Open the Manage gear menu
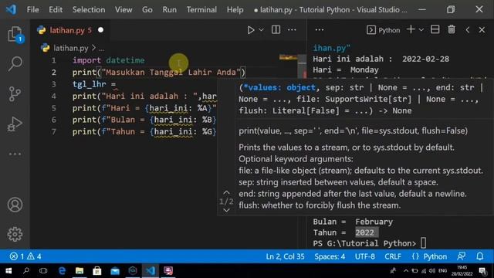 click(15, 234)
